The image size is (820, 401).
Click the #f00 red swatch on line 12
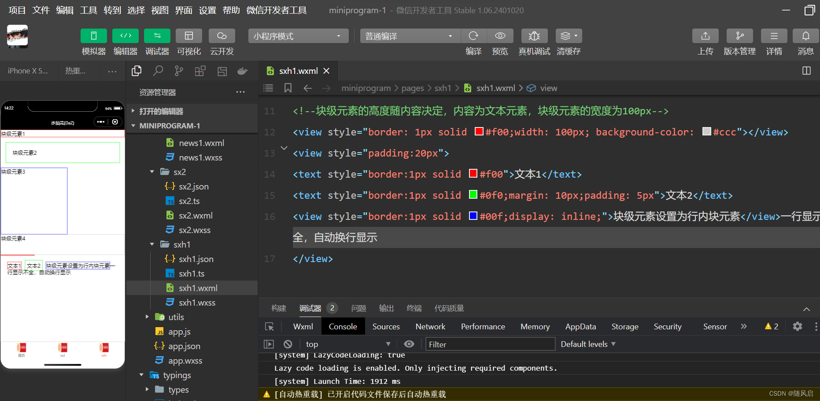[x=479, y=131]
